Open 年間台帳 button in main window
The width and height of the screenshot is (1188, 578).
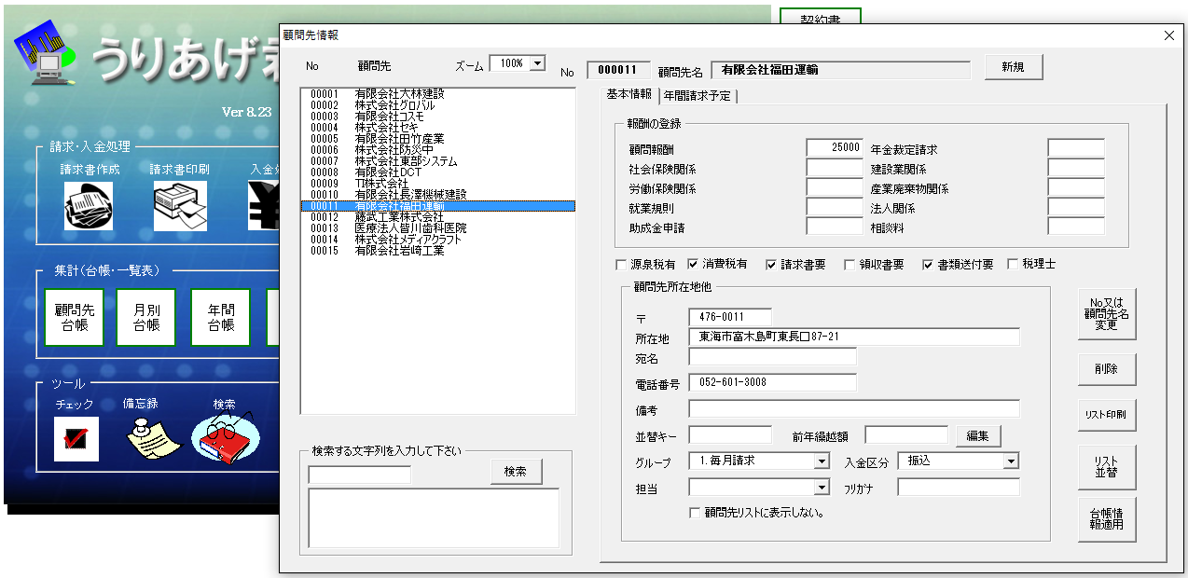[221, 317]
